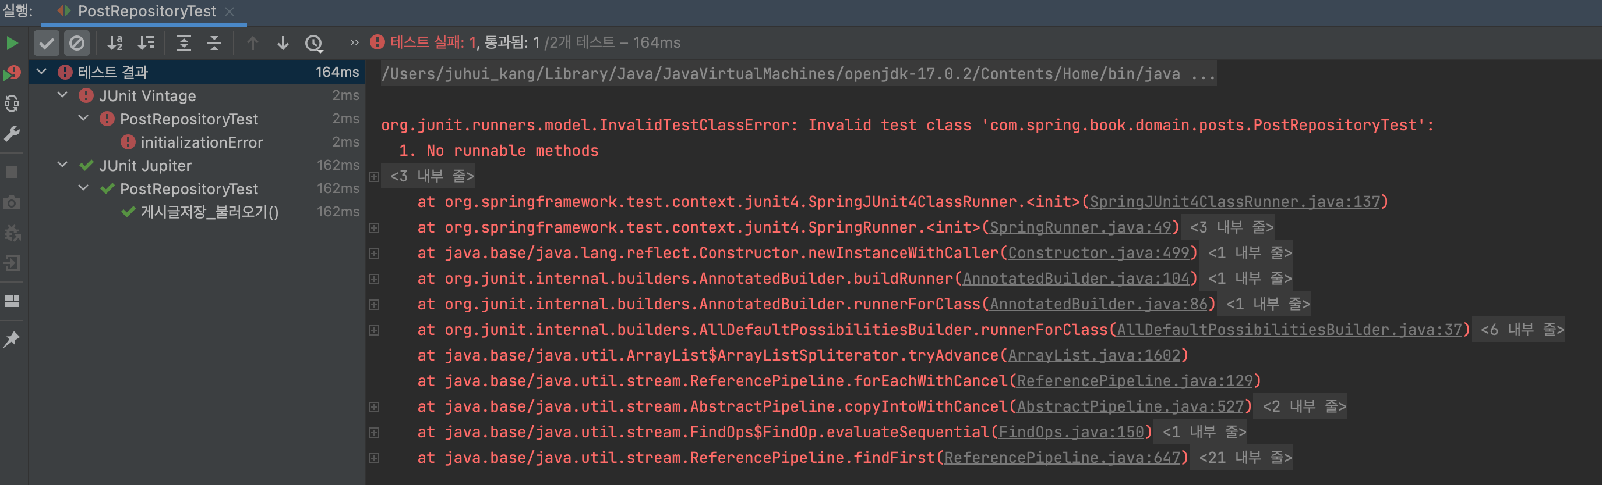The image size is (1602, 485).
Task: Open ArrayList.java:1602 link
Action: coord(1094,355)
